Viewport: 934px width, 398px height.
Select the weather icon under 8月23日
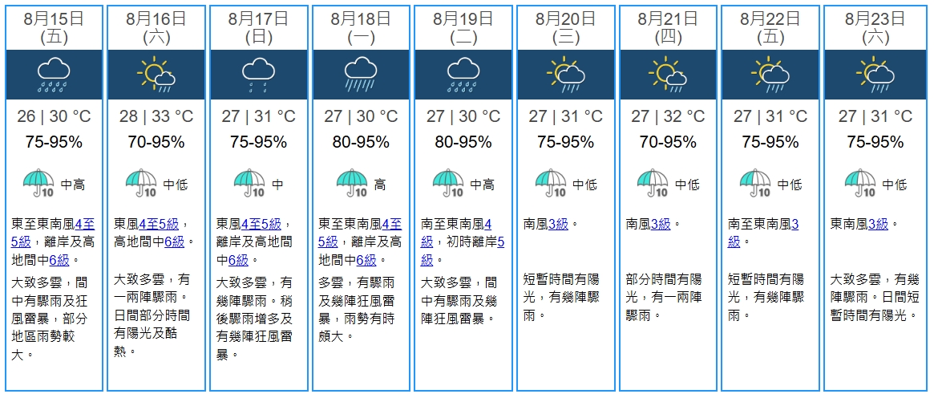[x=875, y=75]
